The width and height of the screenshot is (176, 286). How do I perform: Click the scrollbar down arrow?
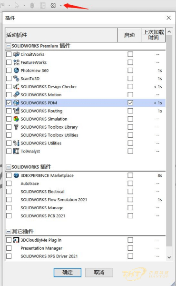click(x=169, y=257)
